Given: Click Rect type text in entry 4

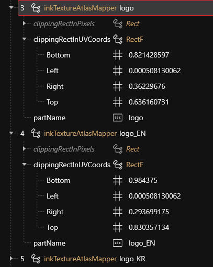Looking at the screenshot, I should click(133, 149).
